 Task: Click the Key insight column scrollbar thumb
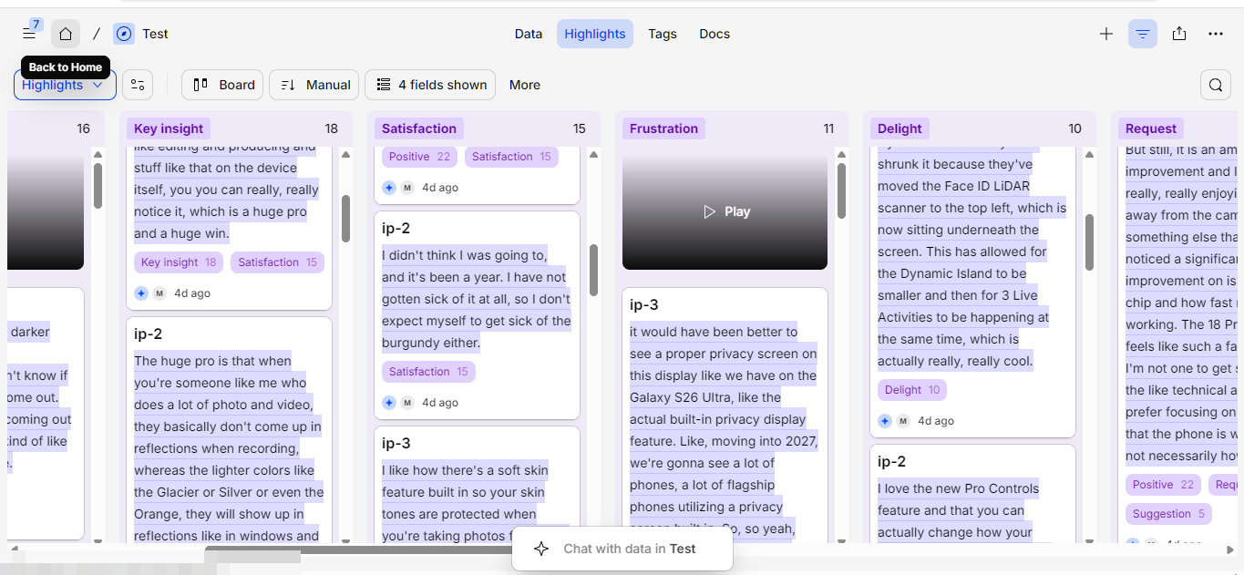pos(345,219)
